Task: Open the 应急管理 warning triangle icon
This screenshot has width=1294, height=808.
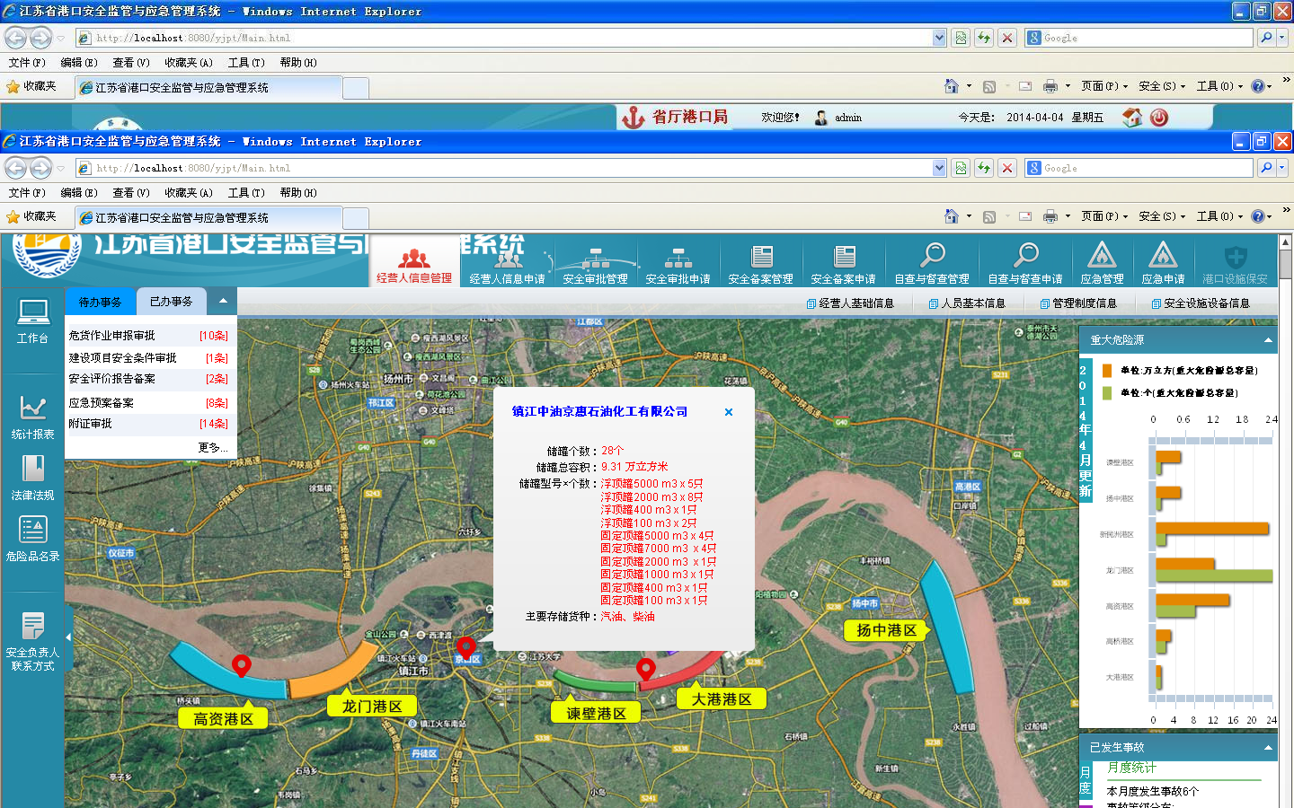Action: (1102, 257)
